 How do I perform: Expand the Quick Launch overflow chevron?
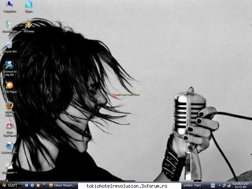point(44,184)
